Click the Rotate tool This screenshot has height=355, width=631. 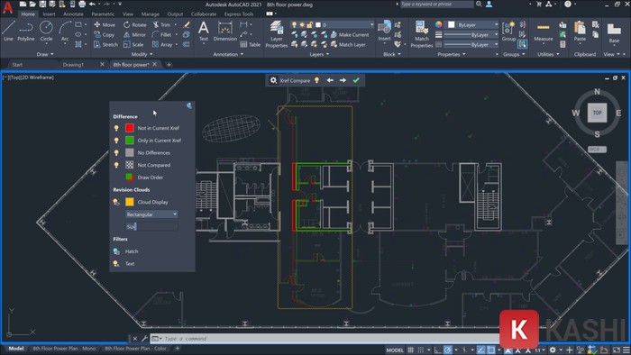click(x=135, y=24)
